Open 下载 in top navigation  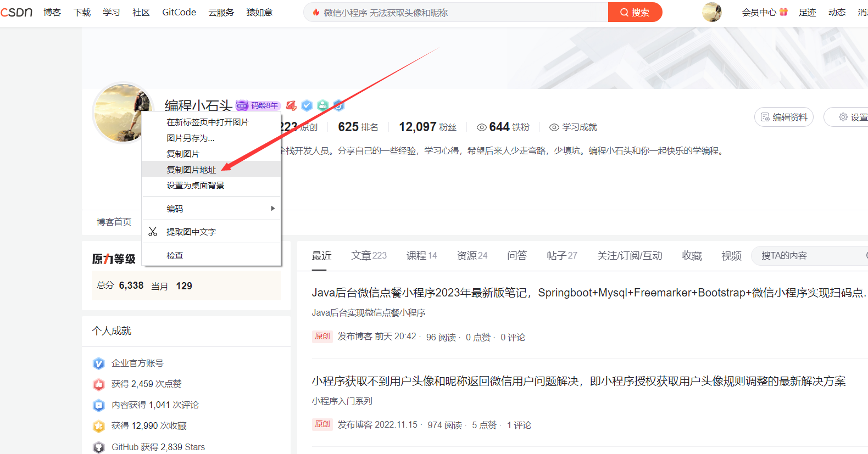click(82, 12)
